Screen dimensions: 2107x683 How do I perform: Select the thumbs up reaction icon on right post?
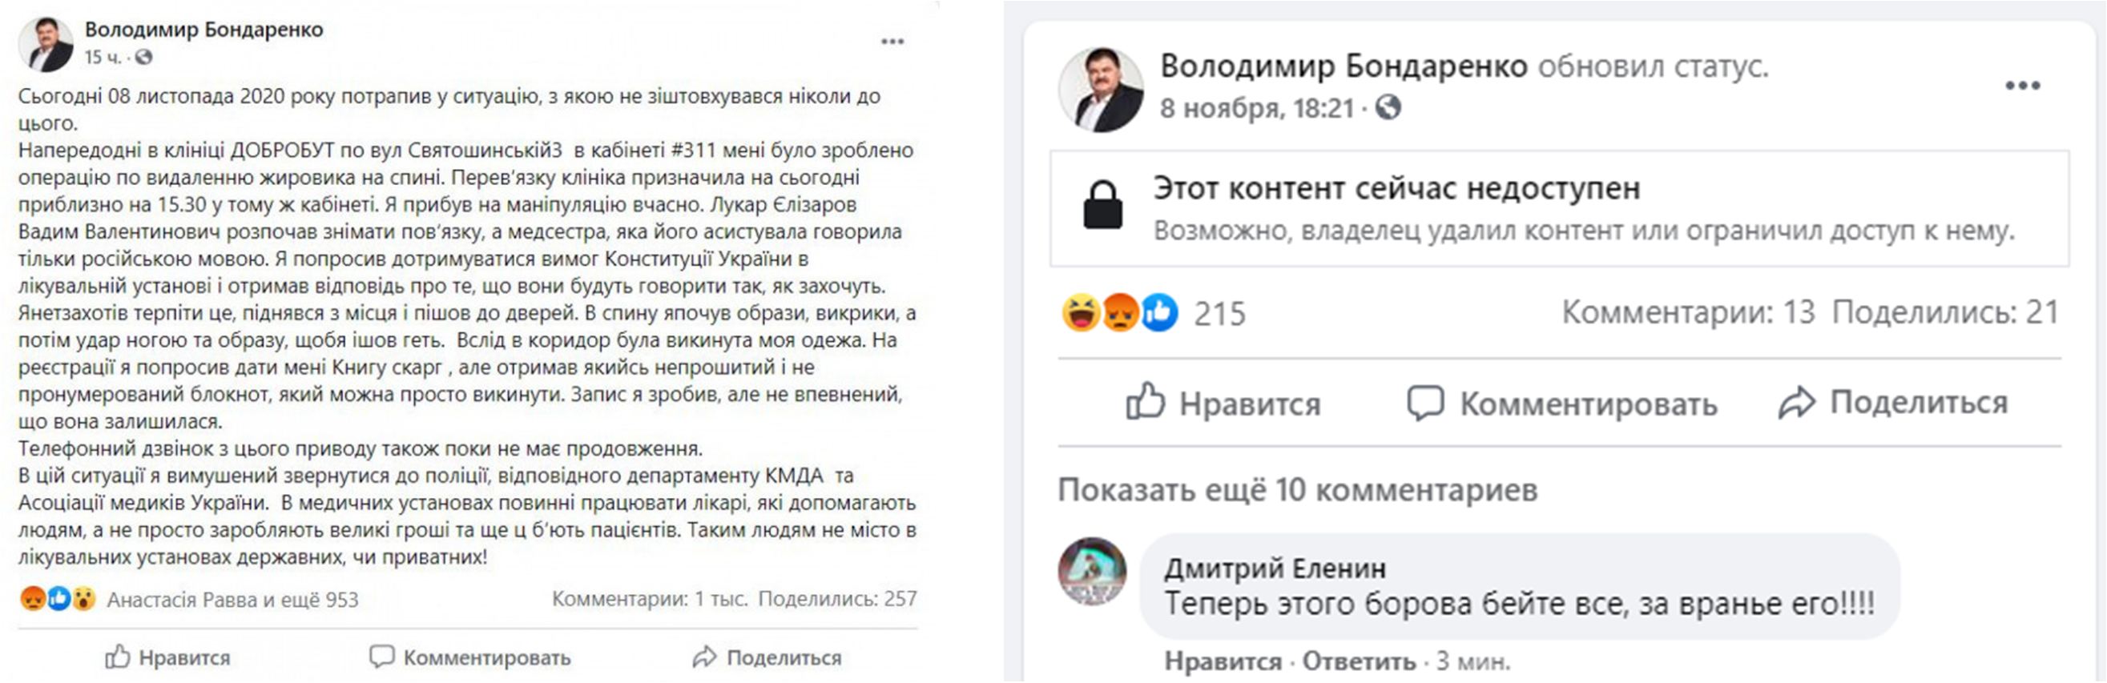(x=1162, y=313)
